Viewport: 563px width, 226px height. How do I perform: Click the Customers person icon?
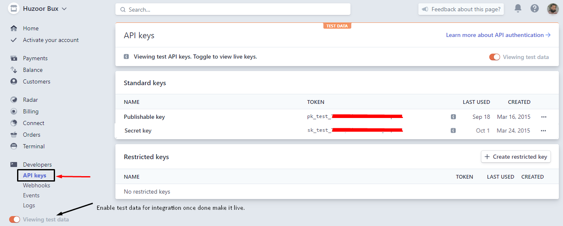pos(14,81)
